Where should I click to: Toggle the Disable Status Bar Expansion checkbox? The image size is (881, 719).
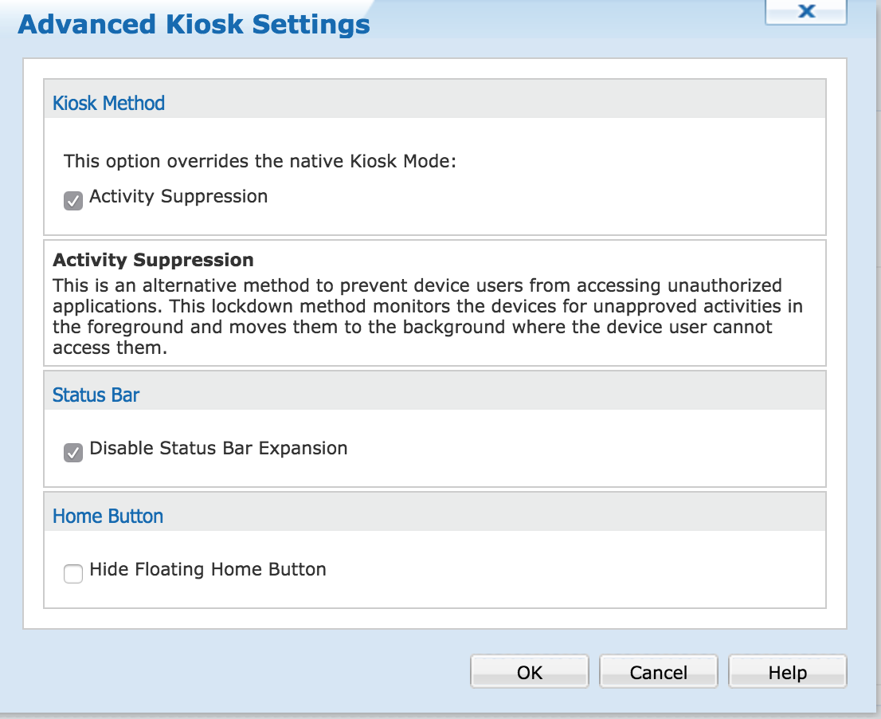point(73,453)
